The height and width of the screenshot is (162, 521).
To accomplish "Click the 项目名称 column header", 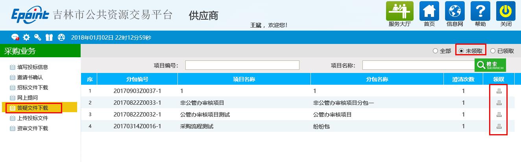I will coord(244,79).
